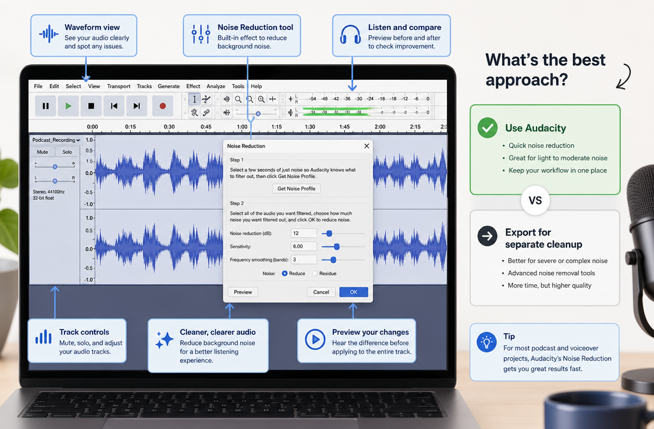Start playback with the green Play button
This screenshot has width=654, height=429.
click(68, 106)
